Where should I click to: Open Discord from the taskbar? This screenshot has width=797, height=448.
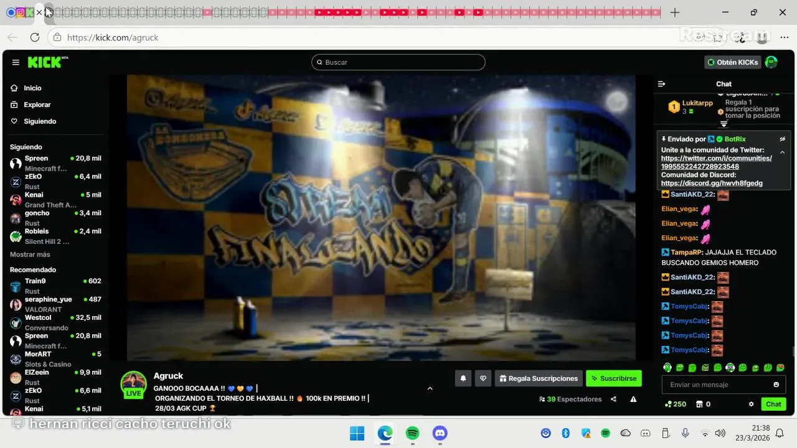click(440, 433)
